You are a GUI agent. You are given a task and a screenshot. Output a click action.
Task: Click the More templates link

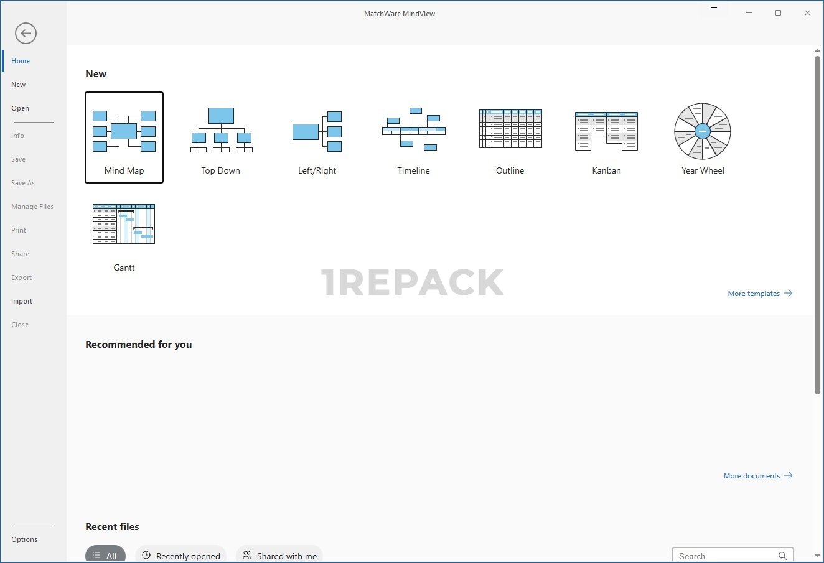pos(759,294)
